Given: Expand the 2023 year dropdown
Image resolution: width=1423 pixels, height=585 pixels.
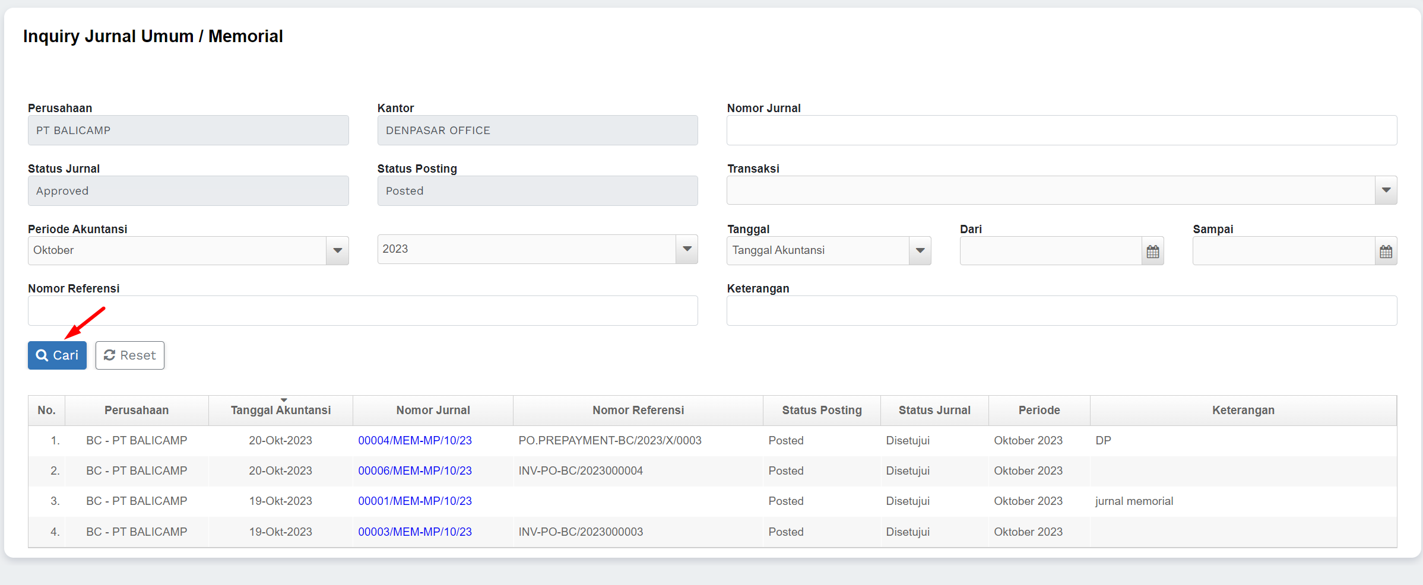Looking at the screenshot, I should tap(687, 249).
